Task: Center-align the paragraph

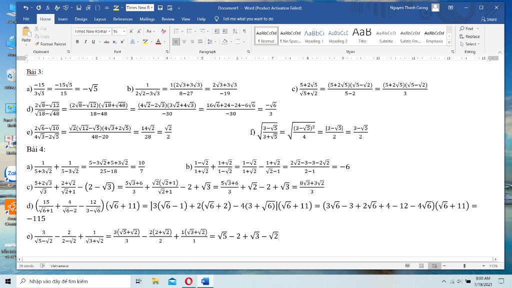Action: point(184,42)
